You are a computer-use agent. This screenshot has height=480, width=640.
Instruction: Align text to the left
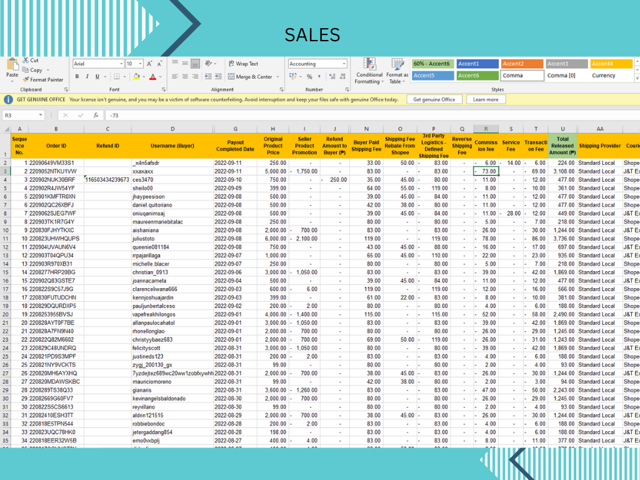pyautogui.click(x=175, y=76)
